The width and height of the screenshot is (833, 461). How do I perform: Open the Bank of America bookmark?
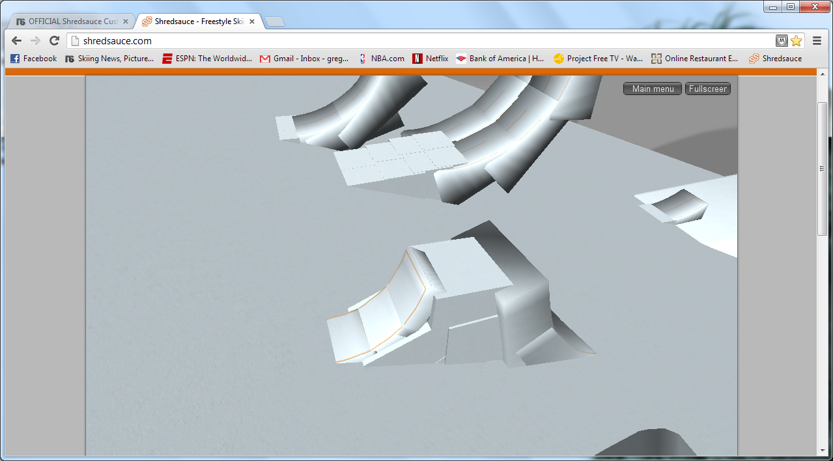click(x=500, y=59)
